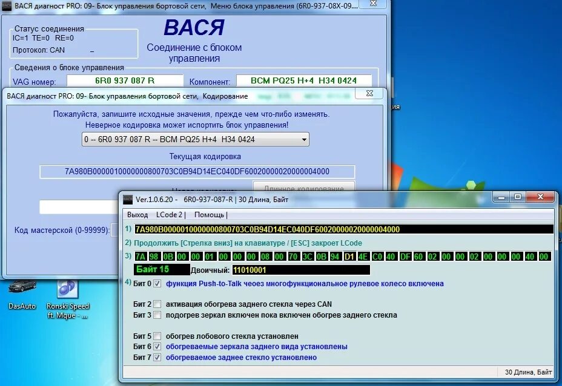Viewport: 562px width, 386px height.
Task: Toggle Бит 7 heated rear window checkbox
Action: coord(157,358)
